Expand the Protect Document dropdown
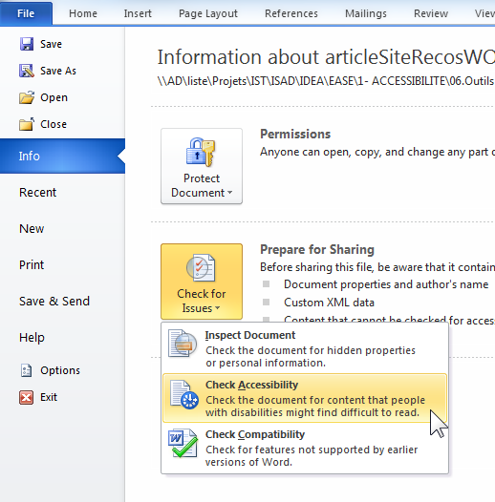This screenshot has width=495, height=502. pyautogui.click(x=202, y=166)
